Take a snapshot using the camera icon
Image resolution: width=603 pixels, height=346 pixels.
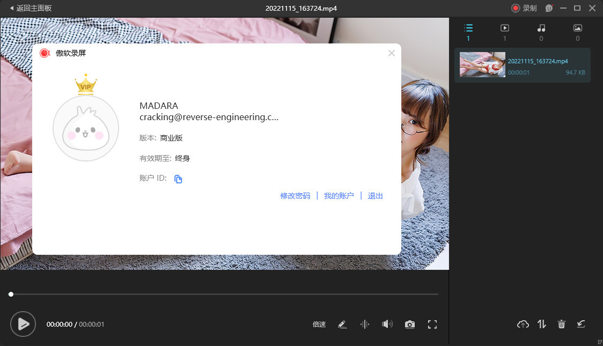click(x=410, y=324)
